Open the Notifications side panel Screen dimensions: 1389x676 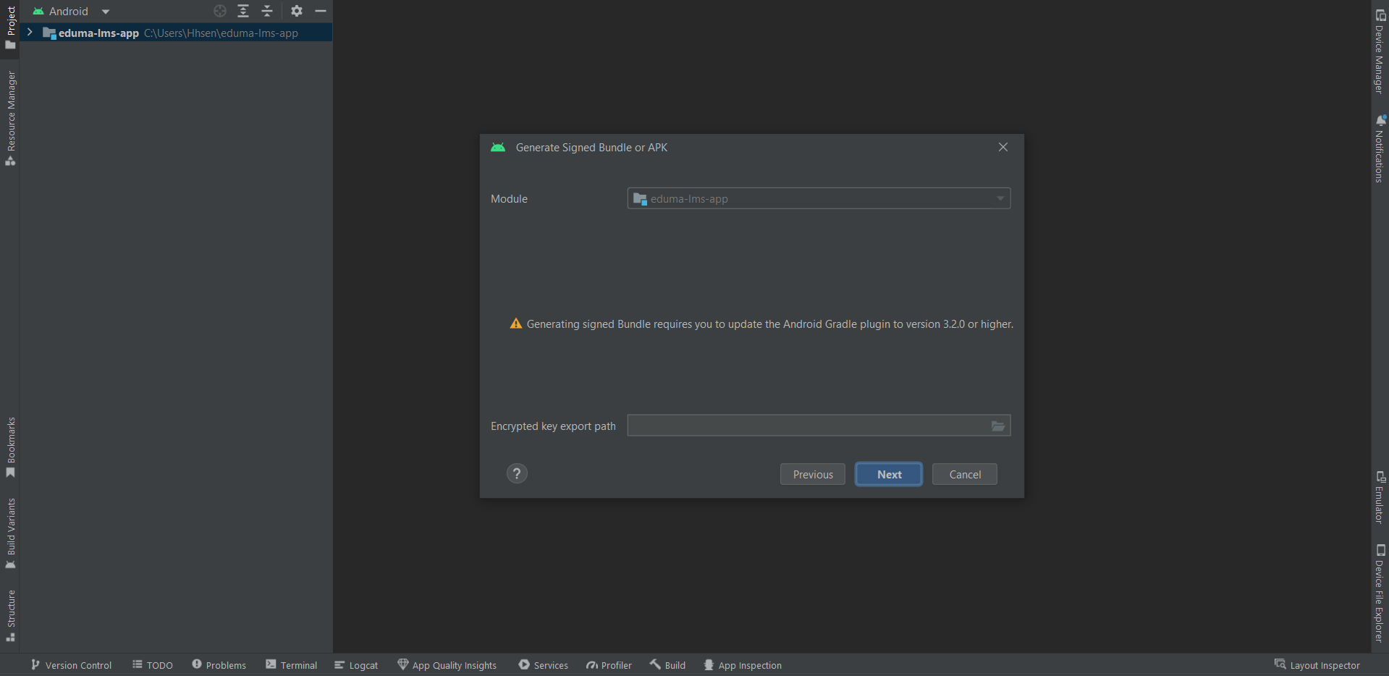click(1380, 148)
